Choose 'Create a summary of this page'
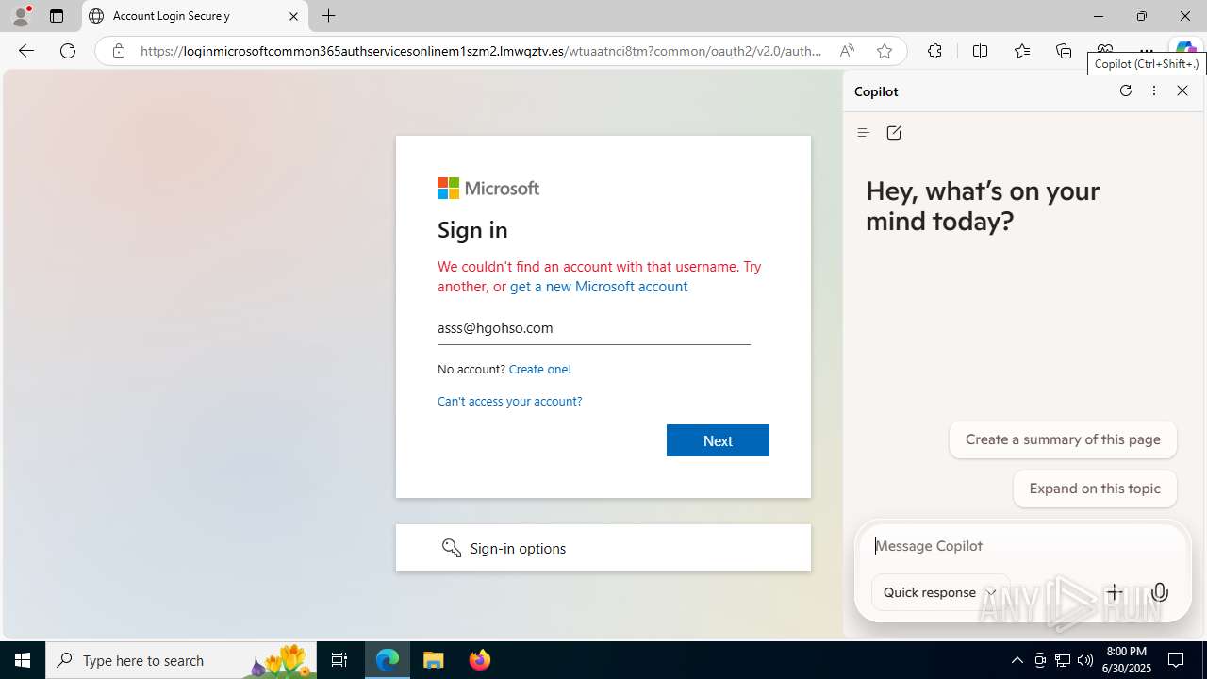 (x=1063, y=439)
